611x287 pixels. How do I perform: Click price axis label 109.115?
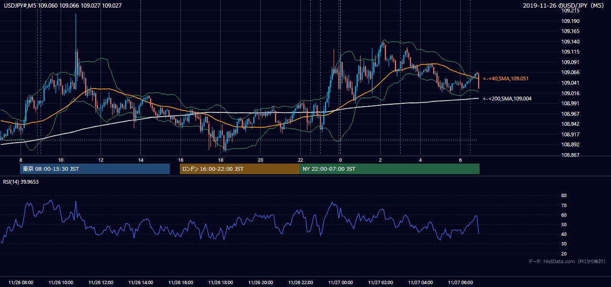point(570,52)
